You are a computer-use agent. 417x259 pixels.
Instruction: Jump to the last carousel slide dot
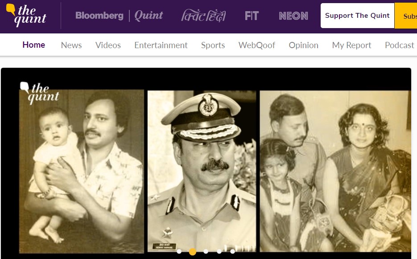pyautogui.click(x=233, y=251)
